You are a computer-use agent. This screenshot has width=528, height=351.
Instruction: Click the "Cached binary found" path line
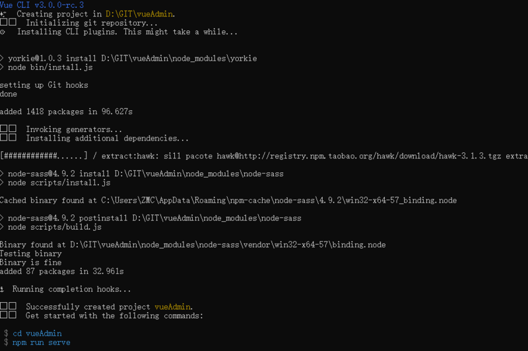point(228,200)
